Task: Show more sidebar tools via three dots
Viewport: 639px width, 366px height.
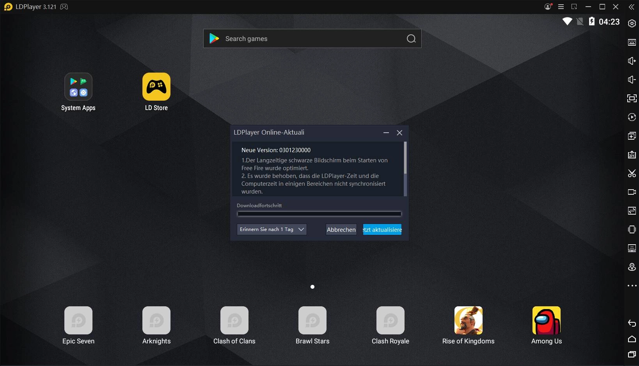Action: [x=632, y=286]
